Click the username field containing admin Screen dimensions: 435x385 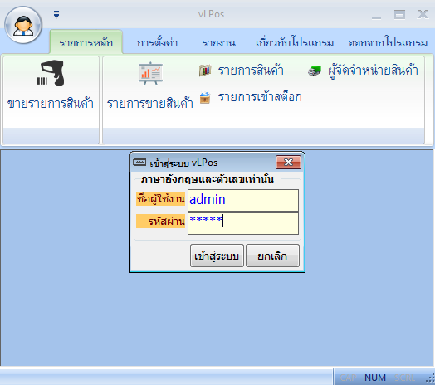[x=243, y=200]
